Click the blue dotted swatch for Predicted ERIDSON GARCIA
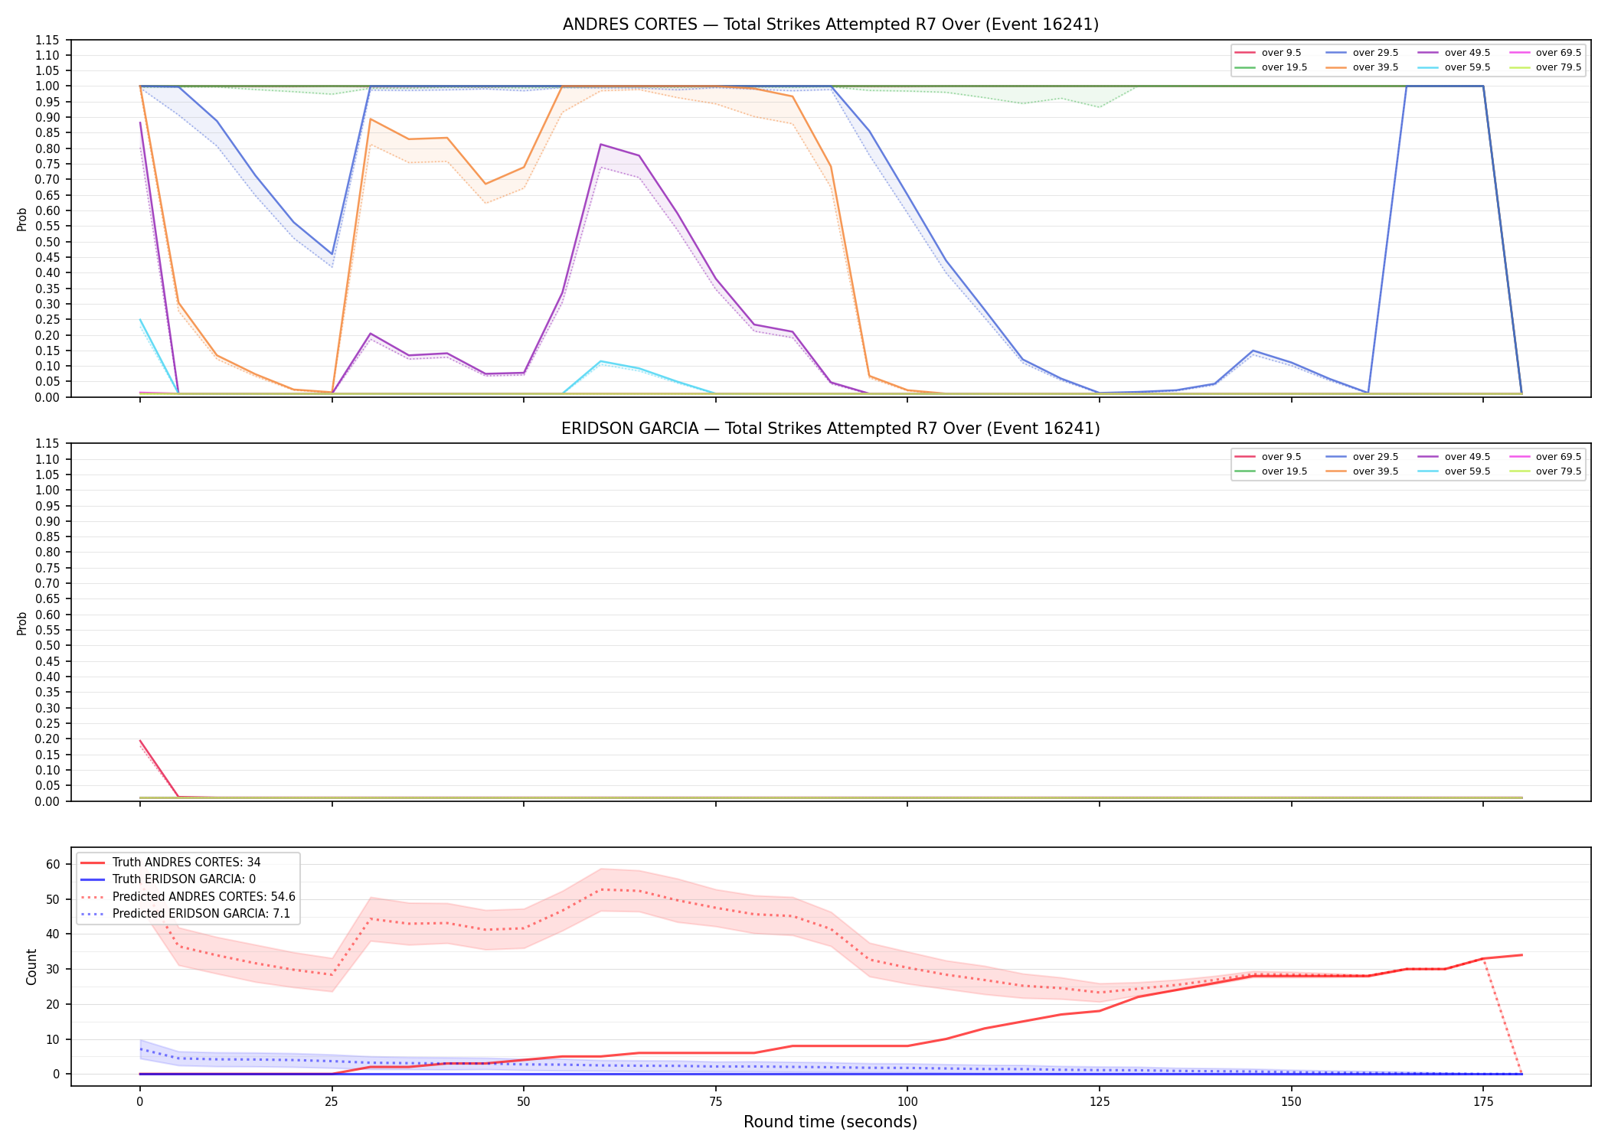This screenshot has height=1148, width=1608. coord(92,914)
